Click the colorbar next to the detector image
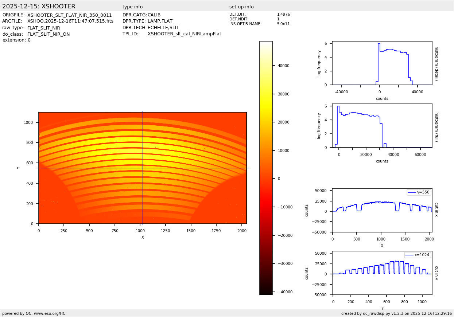454x317 pixels. pos(266,168)
